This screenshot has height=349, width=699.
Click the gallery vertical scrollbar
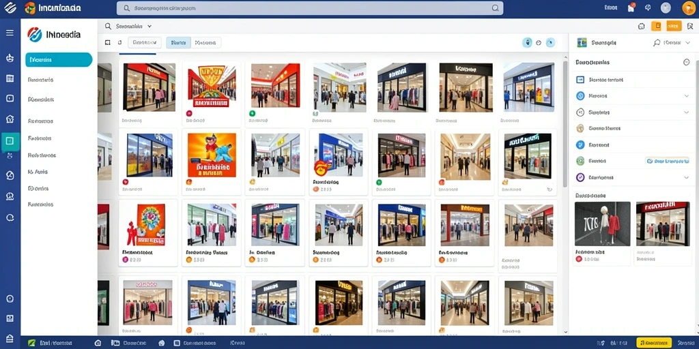coord(565,125)
